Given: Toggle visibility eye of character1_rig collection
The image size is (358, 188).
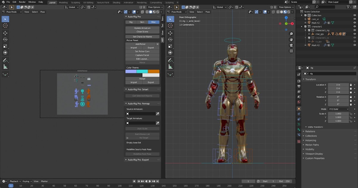Looking at the screenshot, I should 355,30.
